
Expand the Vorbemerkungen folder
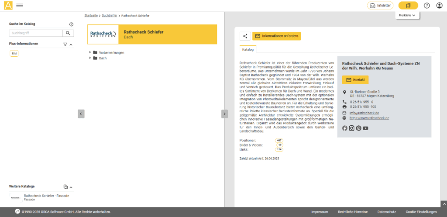tap(90, 52)
